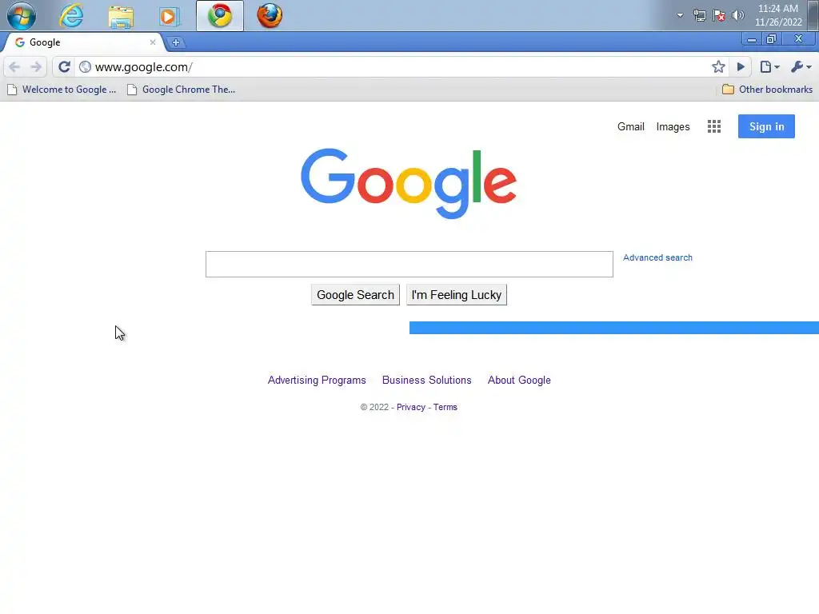The height and width of the screenshot is (614, 819).
Task: Click the Google logo
Action: coord(409,183)
